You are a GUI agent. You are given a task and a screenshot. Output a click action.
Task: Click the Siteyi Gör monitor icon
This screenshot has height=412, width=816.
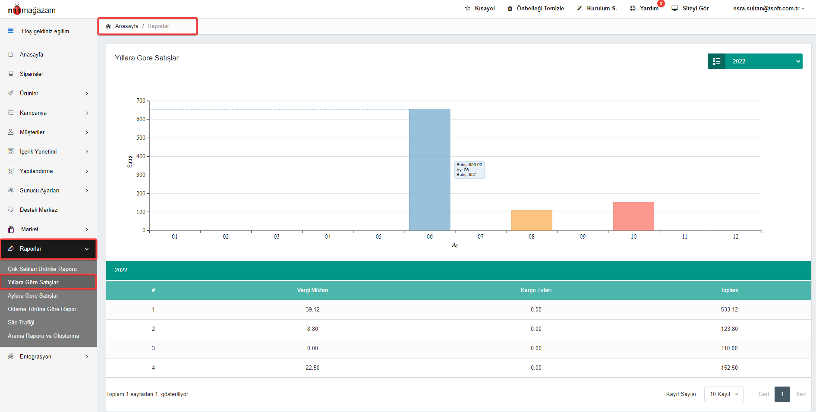[675, 8]
